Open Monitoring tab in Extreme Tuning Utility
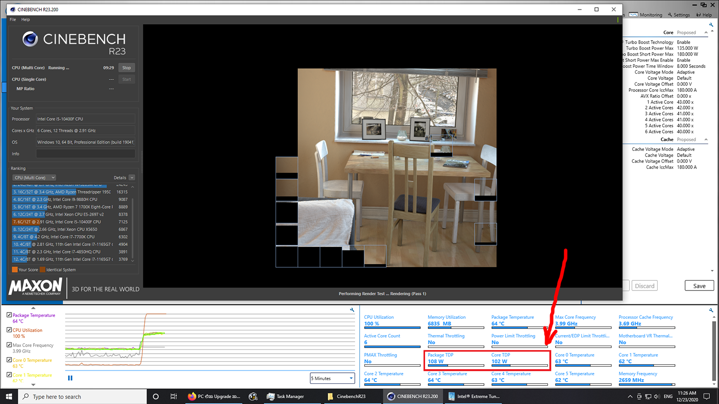Image resolution: width=719 pixels, height=404 pixels. pyautogui.click(x=646, y=15)
